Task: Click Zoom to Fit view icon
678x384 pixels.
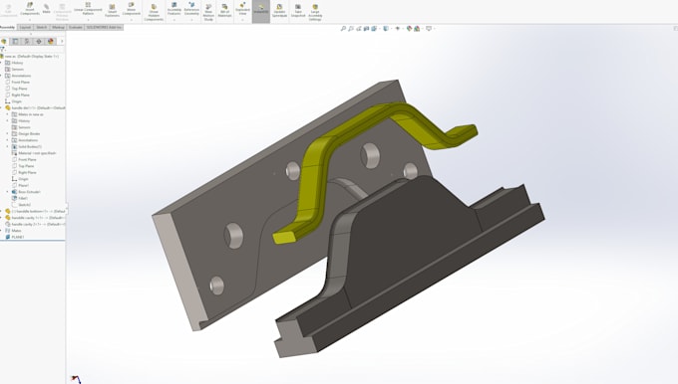Action: tap(343, 29)
